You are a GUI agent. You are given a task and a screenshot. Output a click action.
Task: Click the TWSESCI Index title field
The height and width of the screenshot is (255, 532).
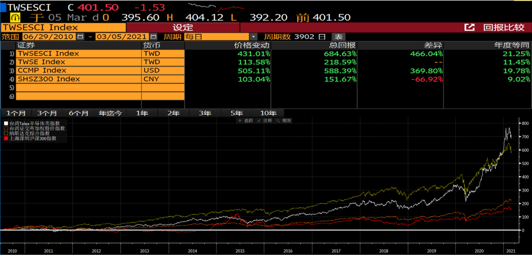pyautogui.click(x=63, y=28)
